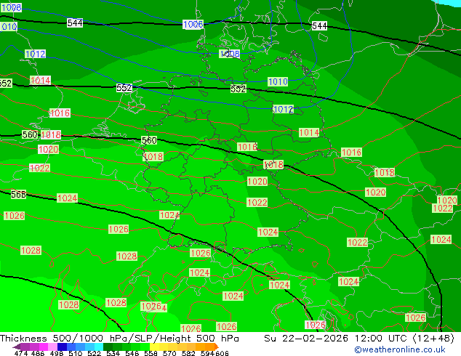This screenshot has width=461, height=356.
Task: Click the 544 label right of blue 1006
Action: [x=319, y=26]
